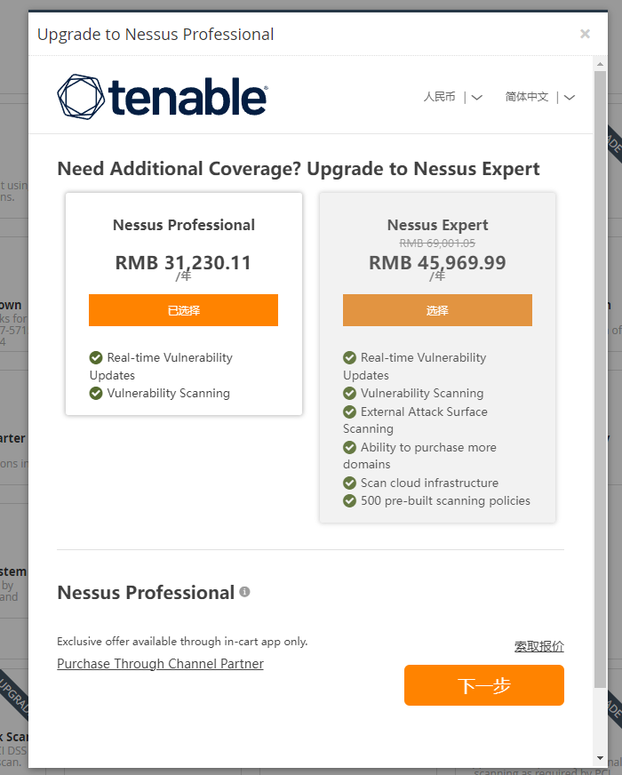The image size is (622, 775).
Task: Close the Upgrade to Nessus Professional dialog
Action: point(585,34)
